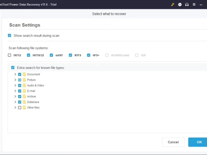The image size is (207, 155).
Task: Click the ISO9660/Joliet label text
Action: [120, 55]
